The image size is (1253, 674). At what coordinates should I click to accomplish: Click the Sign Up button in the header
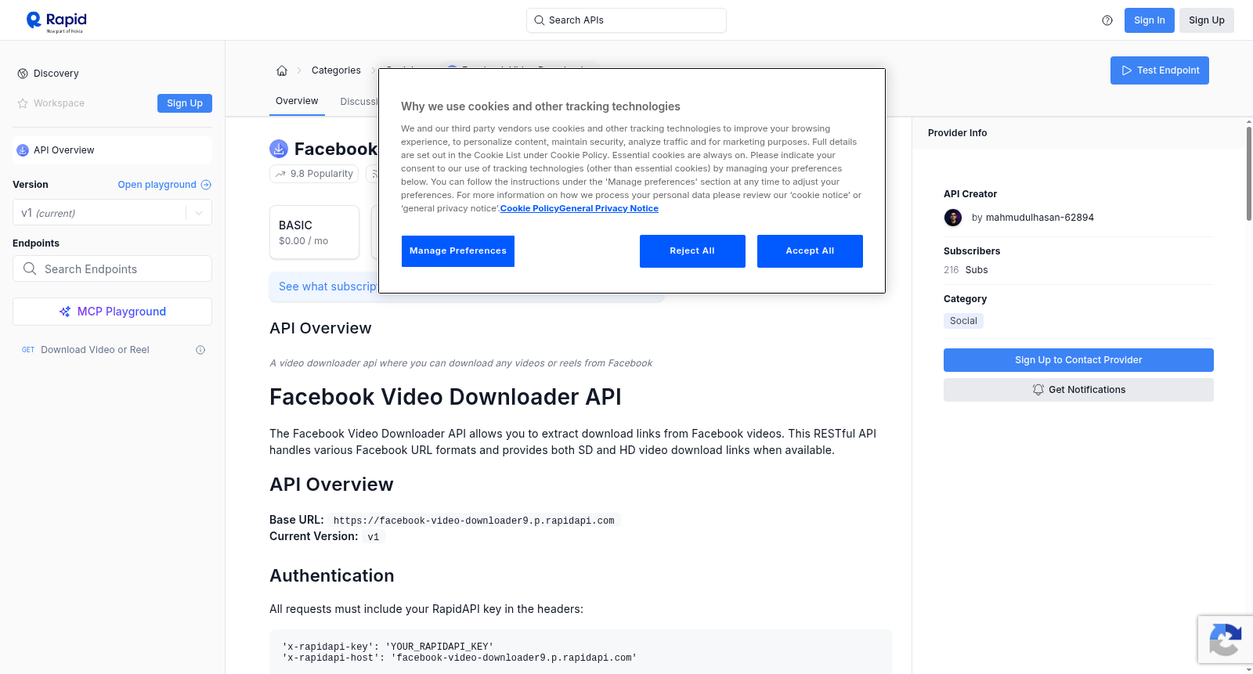[x=1206, y=20]
